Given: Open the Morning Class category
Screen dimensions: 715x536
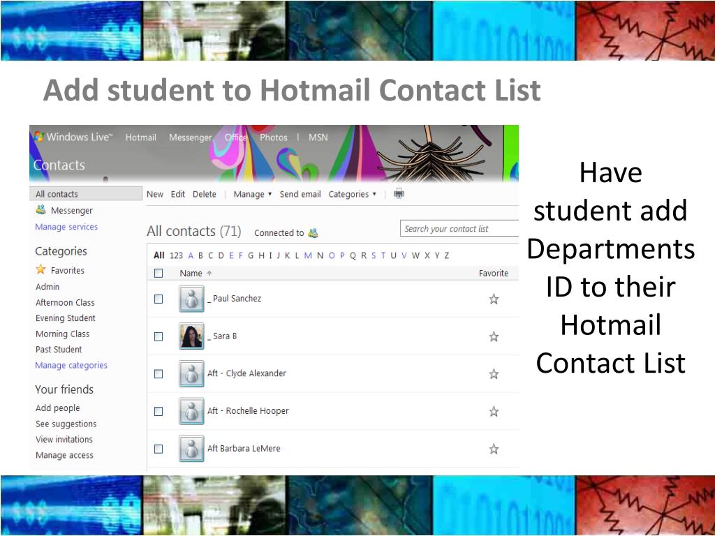Looking at the screenshot, I should (x=62, y=334).
